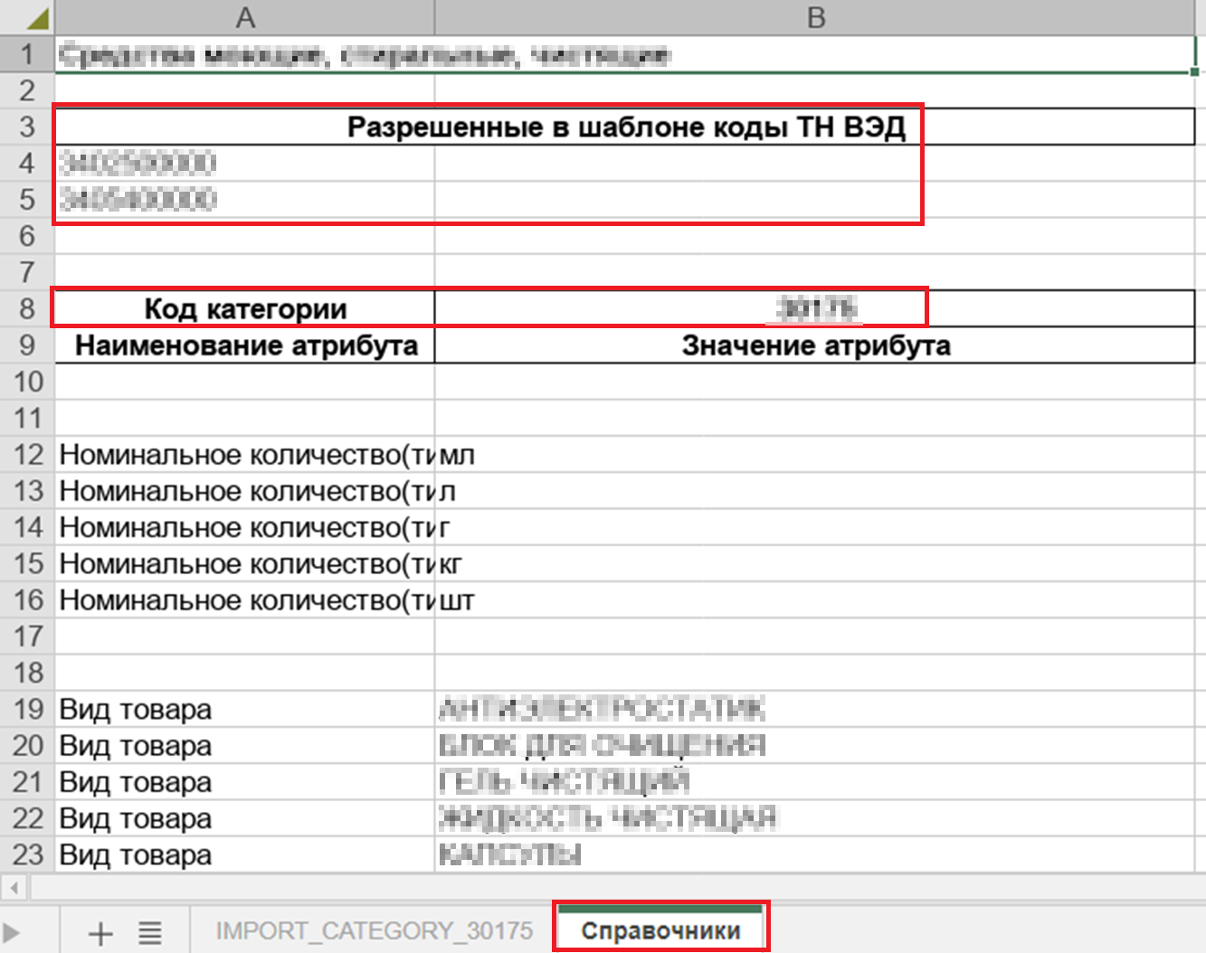Select the 'Код категории' cell
Image resolution: width=1206 pixels, height=953 pixels.
coord(245,308)
